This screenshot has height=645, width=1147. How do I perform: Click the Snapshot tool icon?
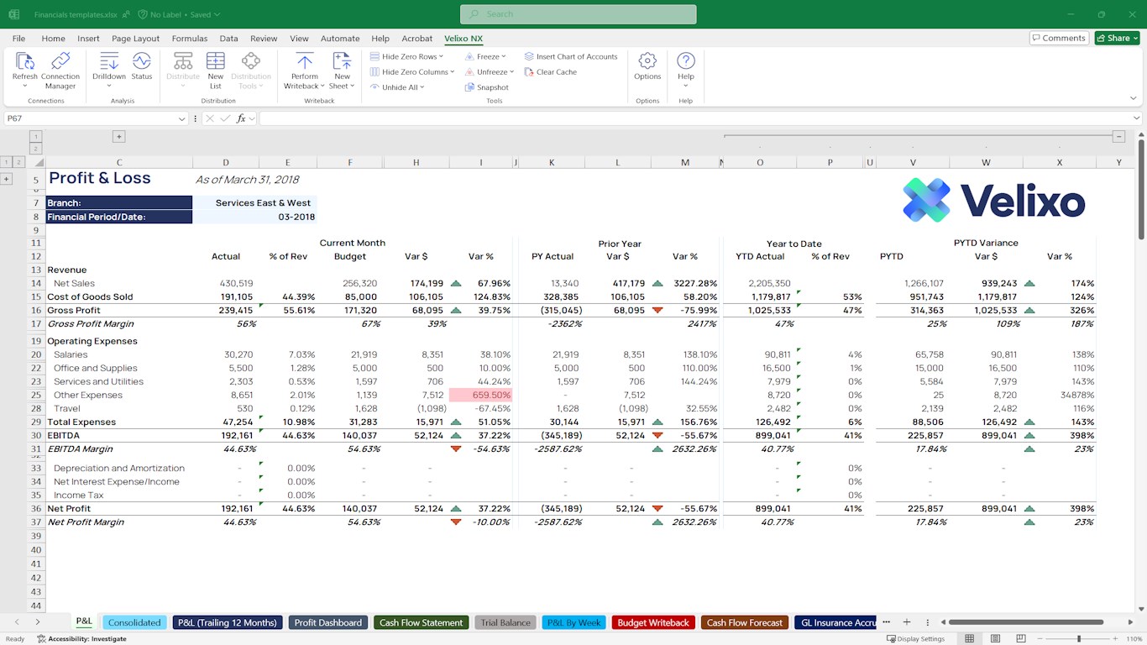pos(470,87)
